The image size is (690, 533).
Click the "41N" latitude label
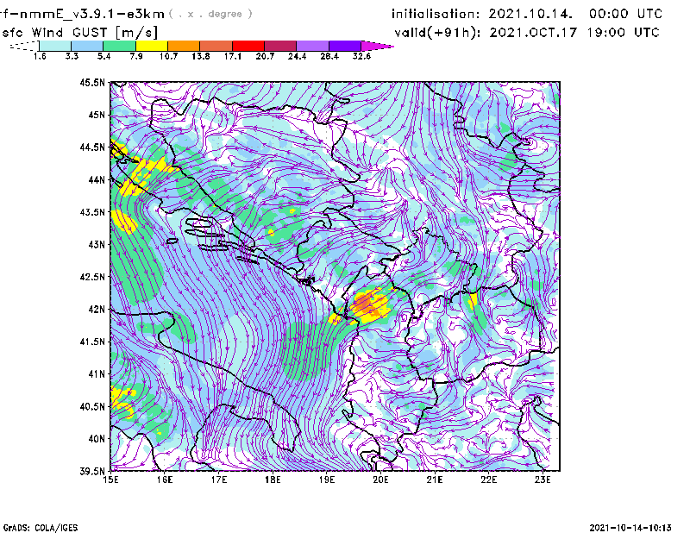point(97,374)
